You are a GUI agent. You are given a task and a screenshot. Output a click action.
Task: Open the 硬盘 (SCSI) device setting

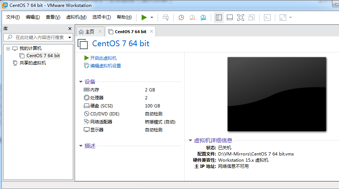coord(101,106)
